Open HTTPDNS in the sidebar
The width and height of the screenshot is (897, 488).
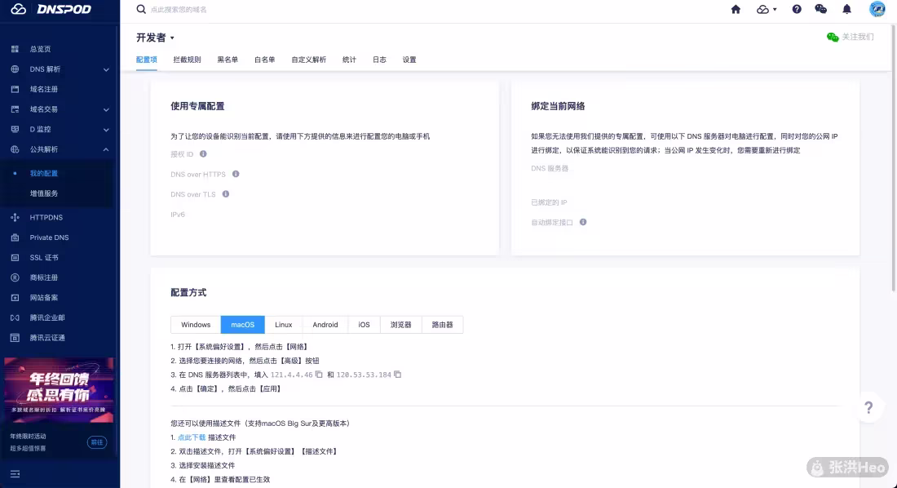pyautogui.click(x=46, y=218)
